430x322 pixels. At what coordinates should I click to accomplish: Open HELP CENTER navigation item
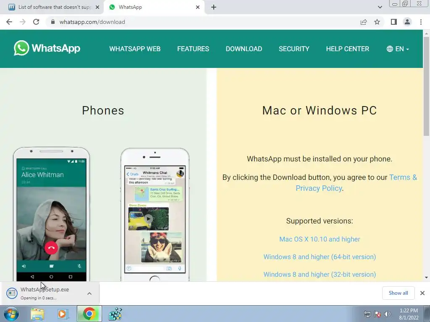pos(347,49)
